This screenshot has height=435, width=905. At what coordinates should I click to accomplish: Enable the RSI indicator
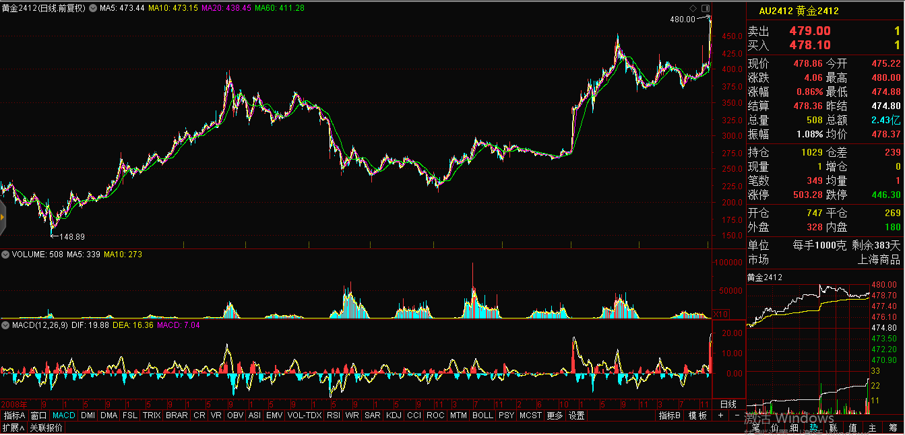(333, 416)
